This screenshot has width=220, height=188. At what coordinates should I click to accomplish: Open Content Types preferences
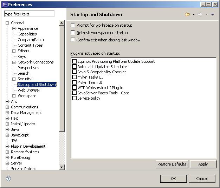pos(30,45)
